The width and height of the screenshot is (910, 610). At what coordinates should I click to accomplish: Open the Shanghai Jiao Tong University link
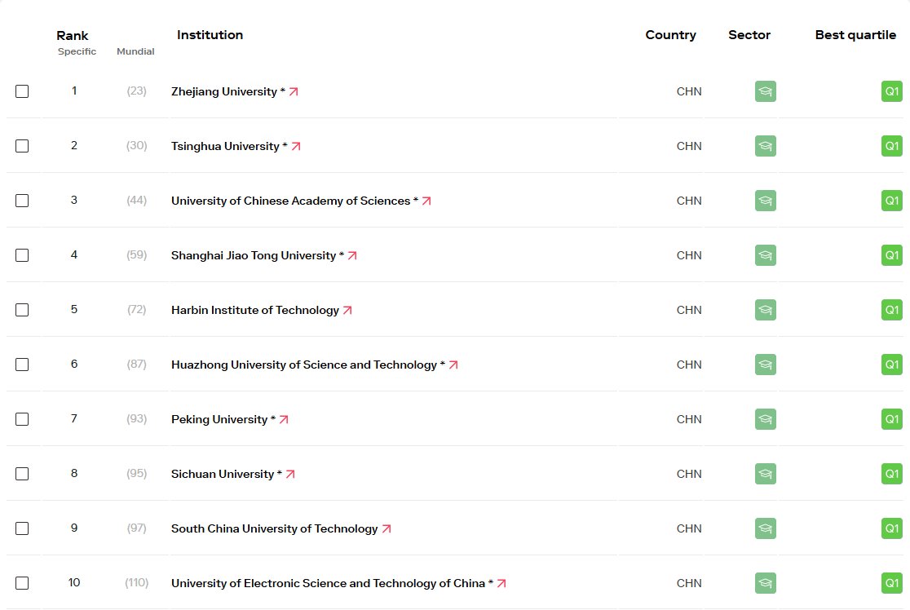click(x=254, y=255)
